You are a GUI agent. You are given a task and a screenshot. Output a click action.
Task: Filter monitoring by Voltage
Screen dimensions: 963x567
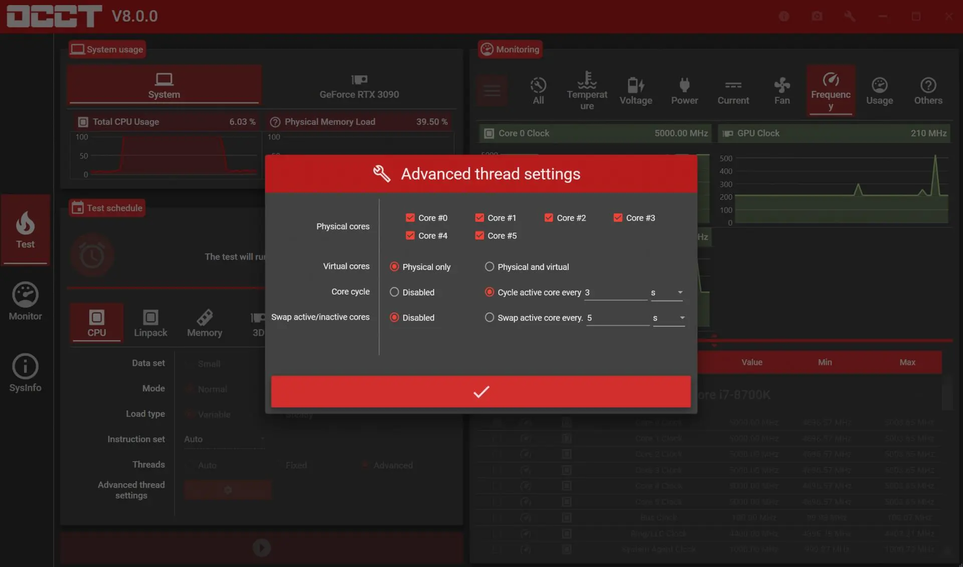(x=635, y=91)
